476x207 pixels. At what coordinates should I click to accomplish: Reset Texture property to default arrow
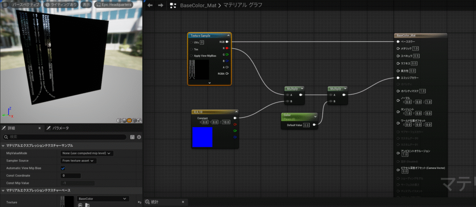(139, 202)
